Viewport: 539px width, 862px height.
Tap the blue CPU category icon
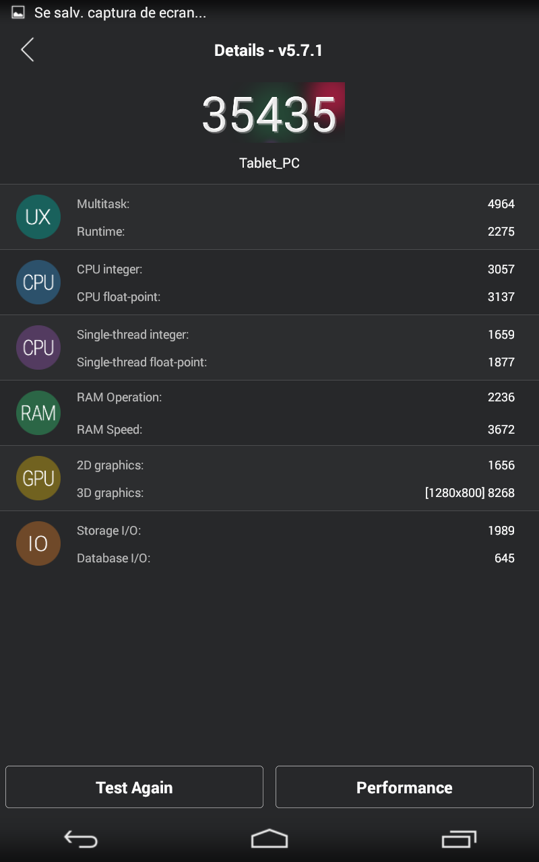38,282
